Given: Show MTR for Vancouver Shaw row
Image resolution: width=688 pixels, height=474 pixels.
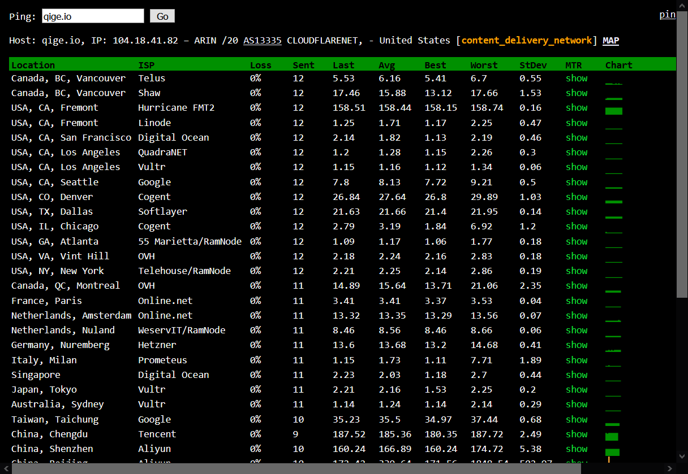Looking at the screenshot, I should pyautogui.click(x=577, y=93).
